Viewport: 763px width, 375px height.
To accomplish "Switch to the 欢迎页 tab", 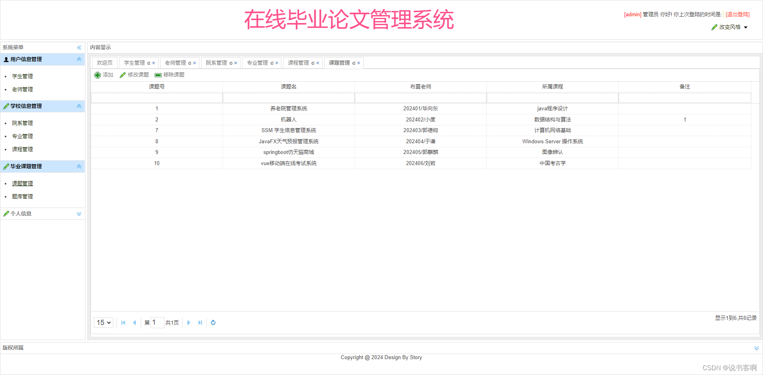I will [x=105, y=63].
